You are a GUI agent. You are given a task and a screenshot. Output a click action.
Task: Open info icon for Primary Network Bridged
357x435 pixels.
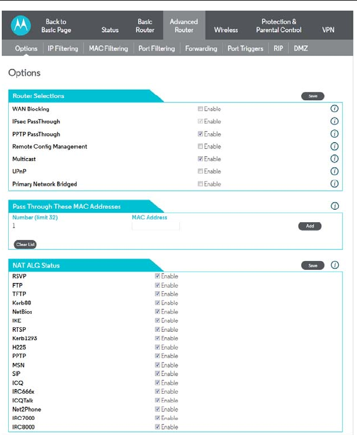click(x=334, y=184)
